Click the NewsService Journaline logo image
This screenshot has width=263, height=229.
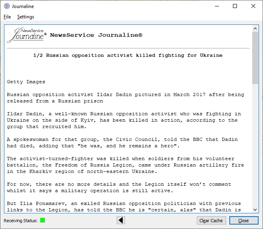click(x=26, y=35)
